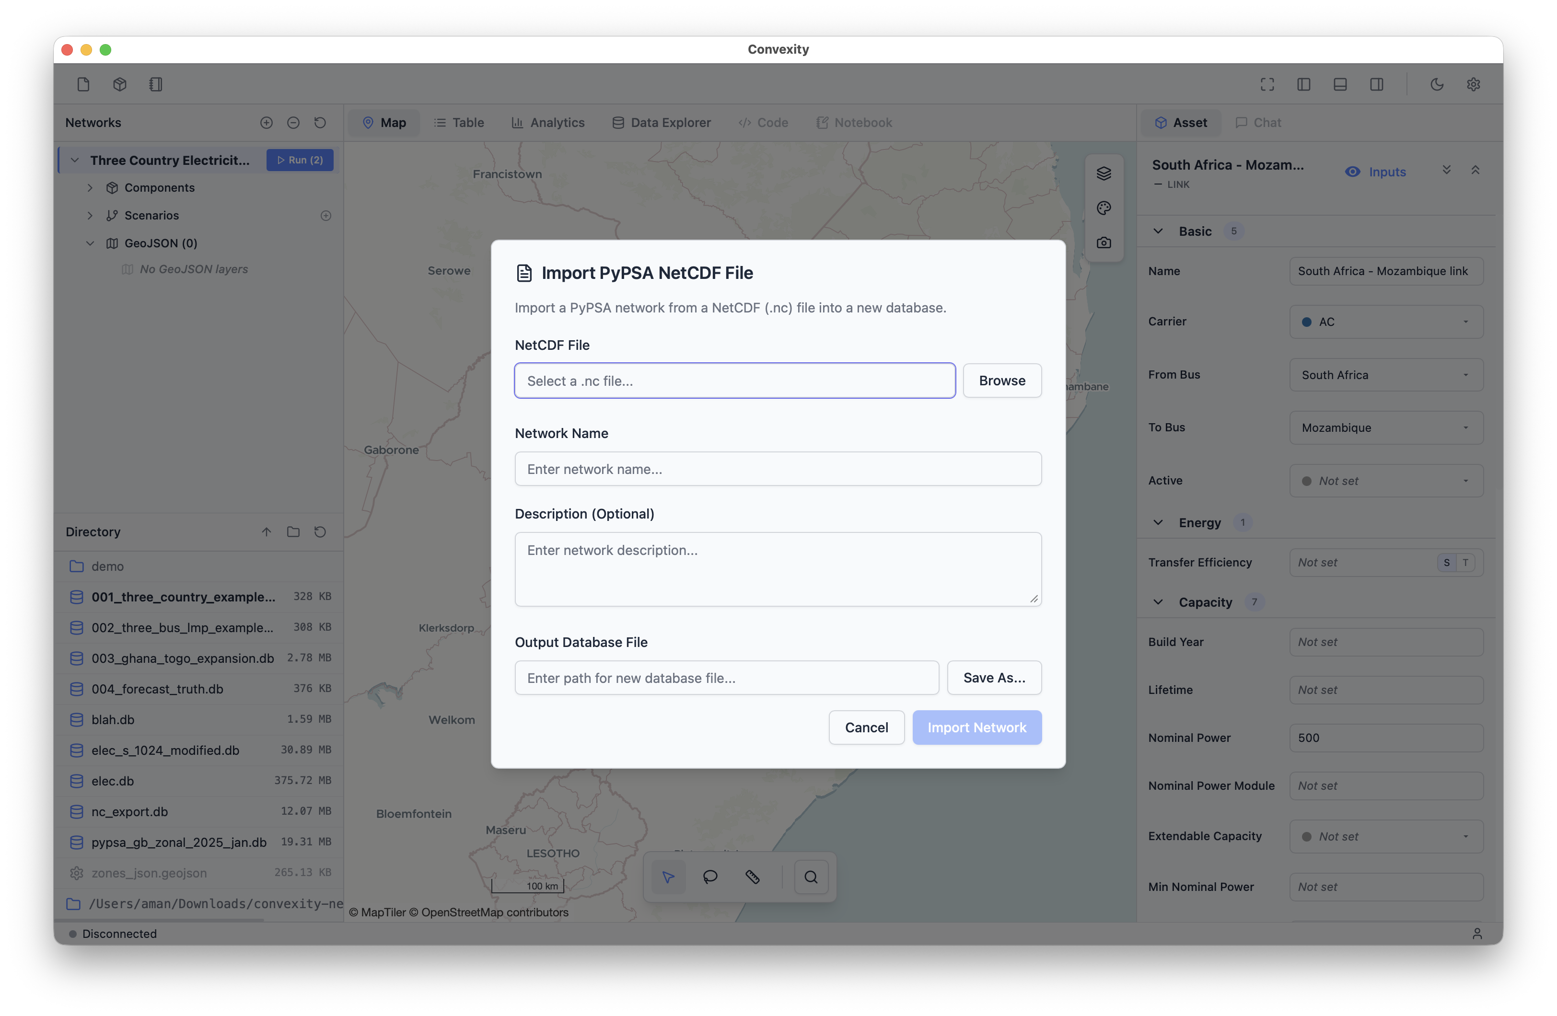Click the map screenshot camera icon
The width and height of the screenshot is (1557, 1016).
(1104, 242)
